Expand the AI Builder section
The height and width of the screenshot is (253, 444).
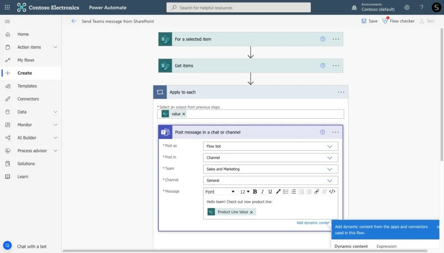tap(55, 138)
